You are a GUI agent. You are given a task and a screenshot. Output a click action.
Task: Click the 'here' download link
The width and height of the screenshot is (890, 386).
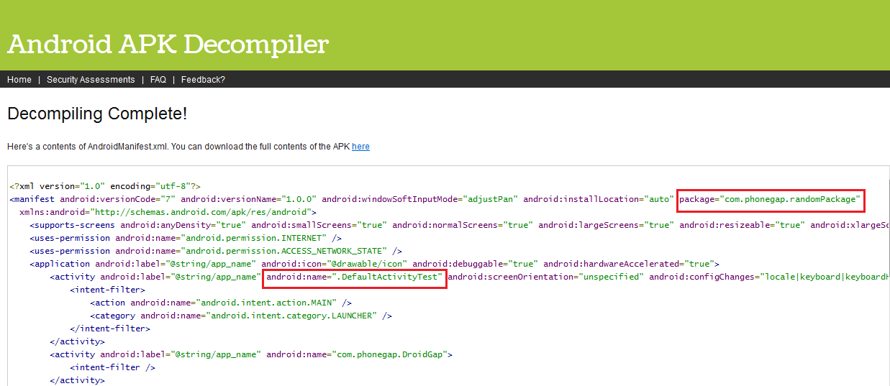pyautogui.click(x=360, y=147)
